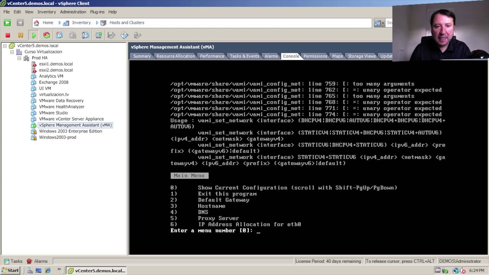Image resolution: width=489 pixels, height=275 pixels.
Task: Click the floppy drive connect icon
Action: pos(112,35)
